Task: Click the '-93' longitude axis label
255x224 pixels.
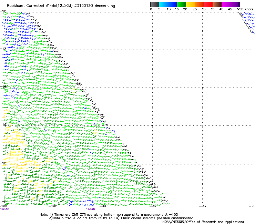Action: coord(203,206)
